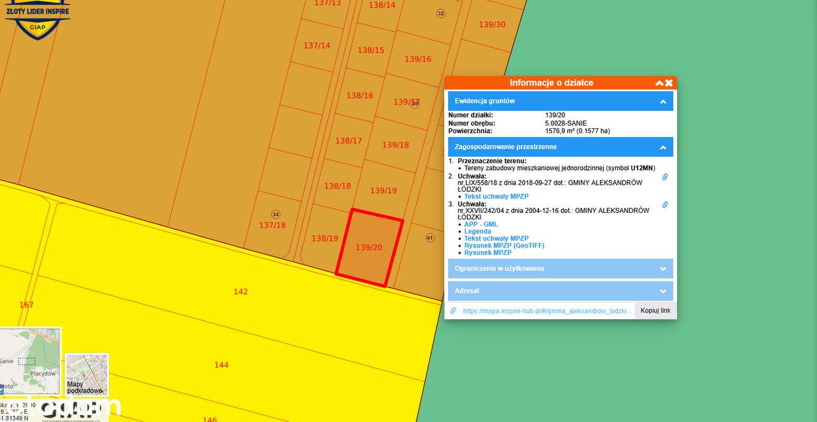Select parcel 138/15 on the map
The height and width of the screenshot is (422, 817).
pos(370,50)
